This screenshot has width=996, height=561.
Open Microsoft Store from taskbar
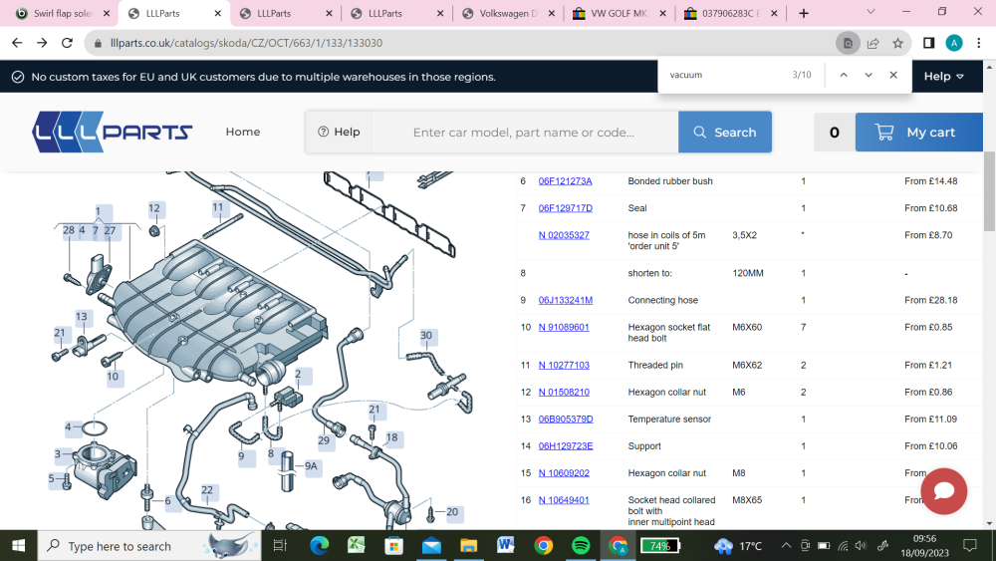393,546
